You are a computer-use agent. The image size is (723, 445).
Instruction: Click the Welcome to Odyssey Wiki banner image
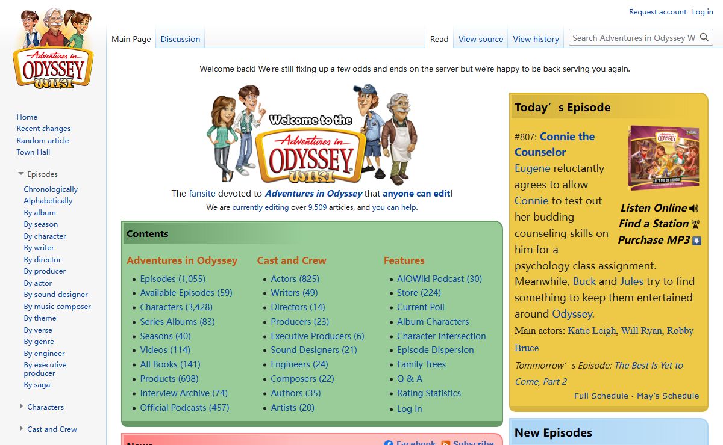pos(313,133)
